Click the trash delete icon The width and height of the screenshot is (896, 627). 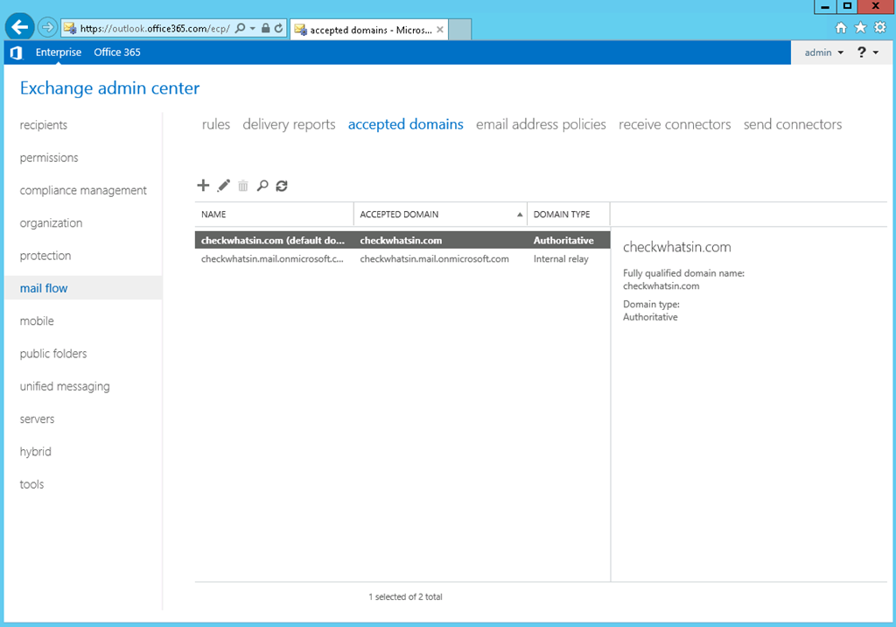[243, 186]
